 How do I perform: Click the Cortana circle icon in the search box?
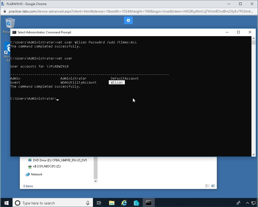point(18,203)
